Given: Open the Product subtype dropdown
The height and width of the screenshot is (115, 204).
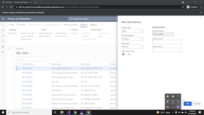Looking at the screenshot, I should [x=132, y=39].
